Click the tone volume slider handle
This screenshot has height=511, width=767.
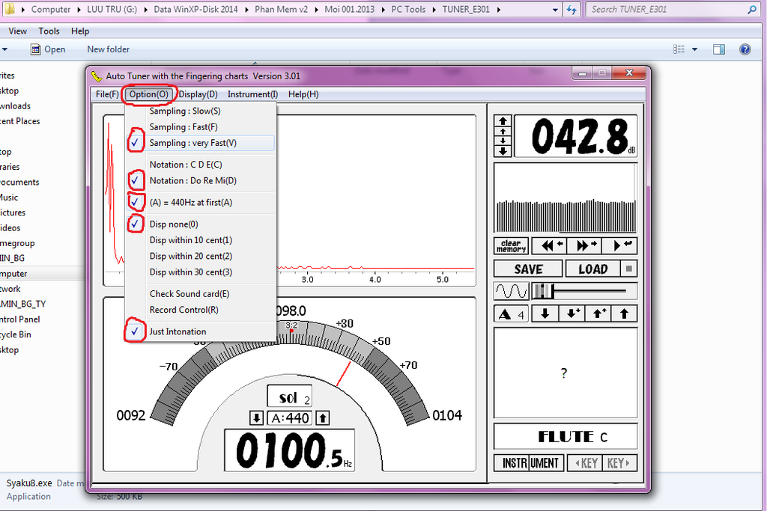pyautogui.click(x=543, y=291)
